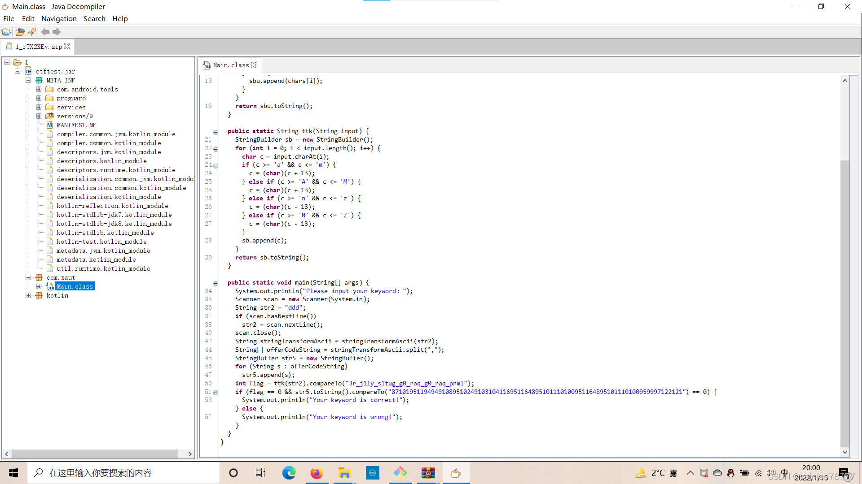Image resolution: width=862 pixels, height=484 pixels.
Task: Select descriptors.runtime.kotlin_module file
Action: (116, 170)
